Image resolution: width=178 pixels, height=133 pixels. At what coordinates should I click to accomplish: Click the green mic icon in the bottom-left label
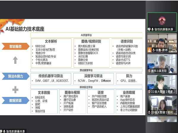tap(5, 131)
